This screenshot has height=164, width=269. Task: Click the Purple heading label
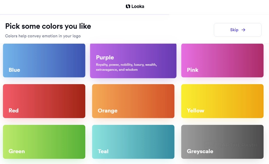coord(105,57)
